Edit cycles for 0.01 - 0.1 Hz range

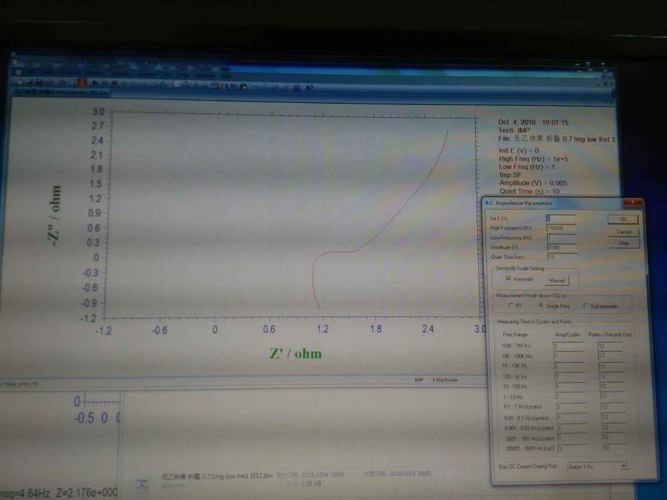click(x=571, y=418)
